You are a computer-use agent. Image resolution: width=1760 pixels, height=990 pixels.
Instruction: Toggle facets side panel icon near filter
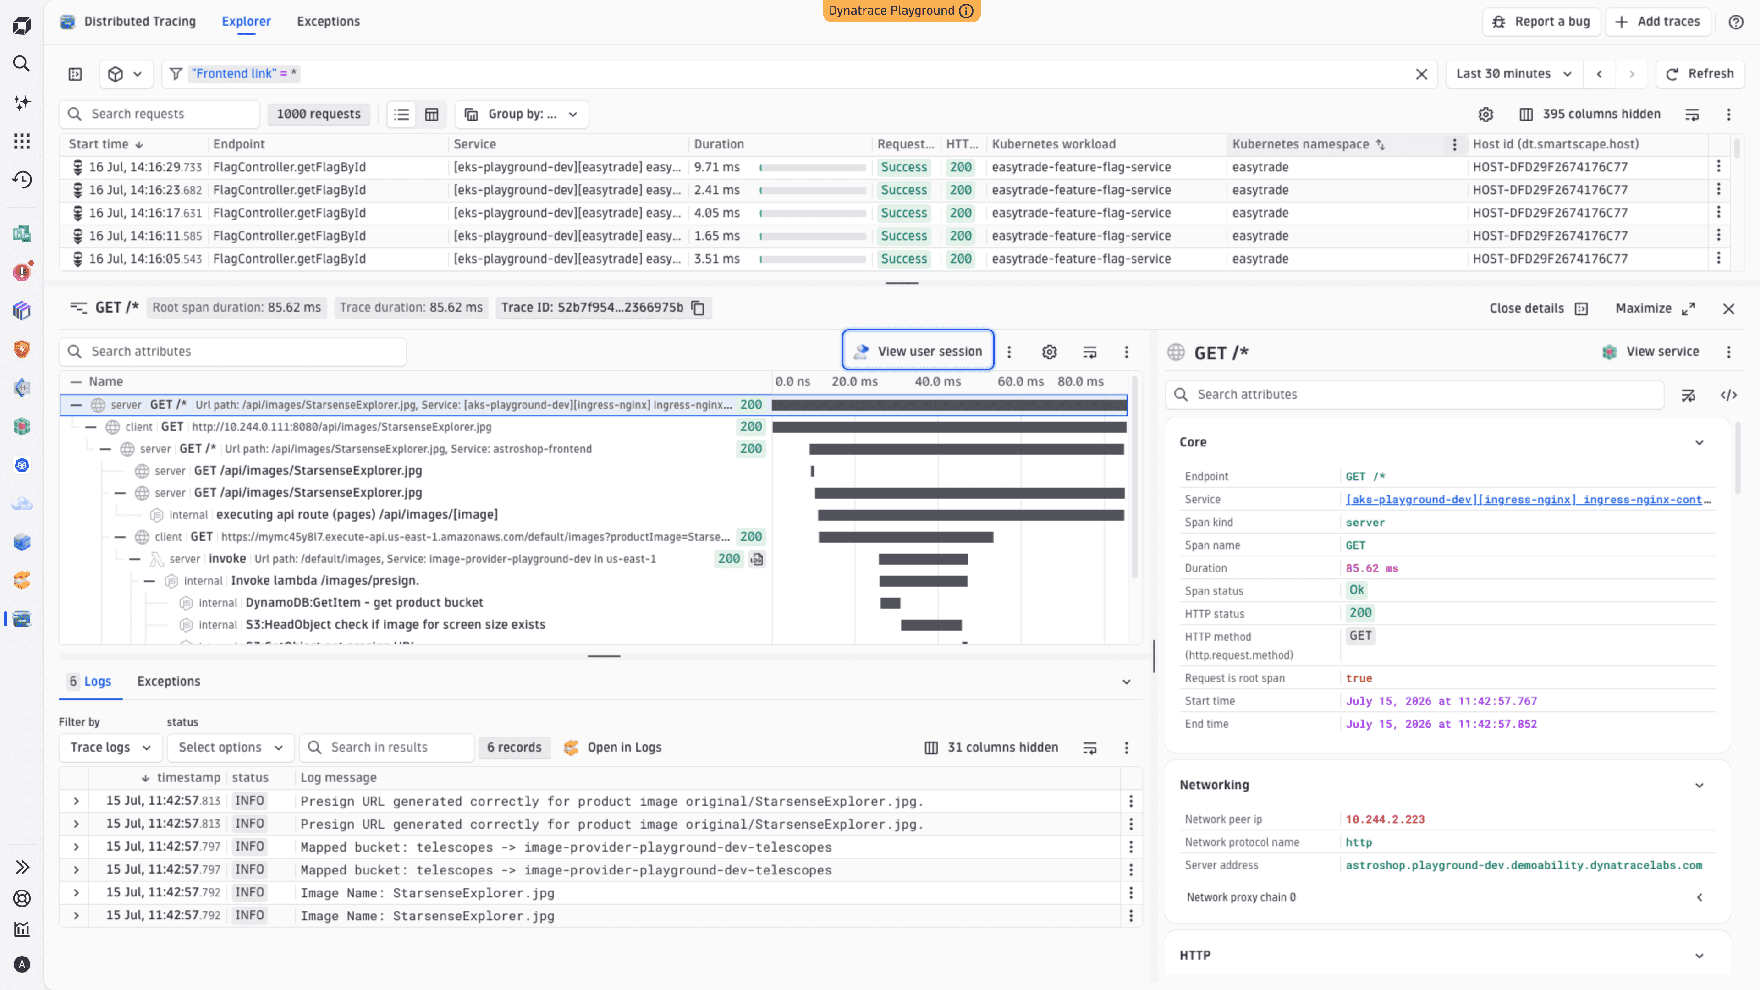[x=75, y=74]
